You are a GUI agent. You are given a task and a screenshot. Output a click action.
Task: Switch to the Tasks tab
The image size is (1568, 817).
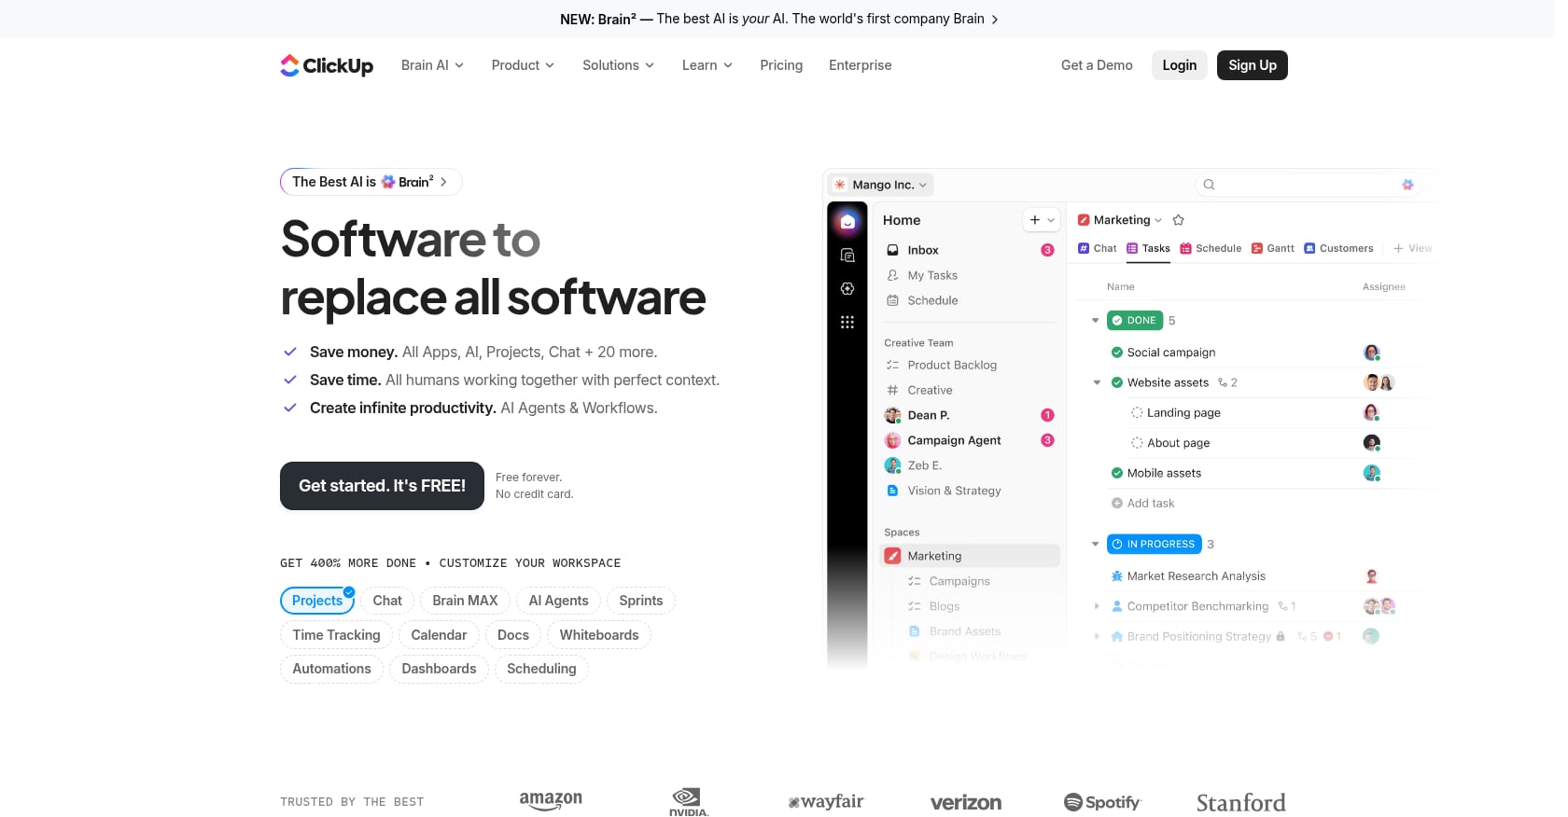1148,248
